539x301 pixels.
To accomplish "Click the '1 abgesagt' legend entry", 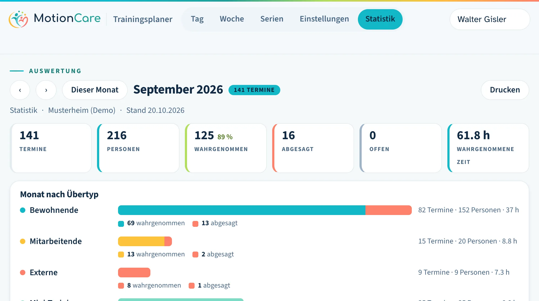I will [x=209, y=286].
